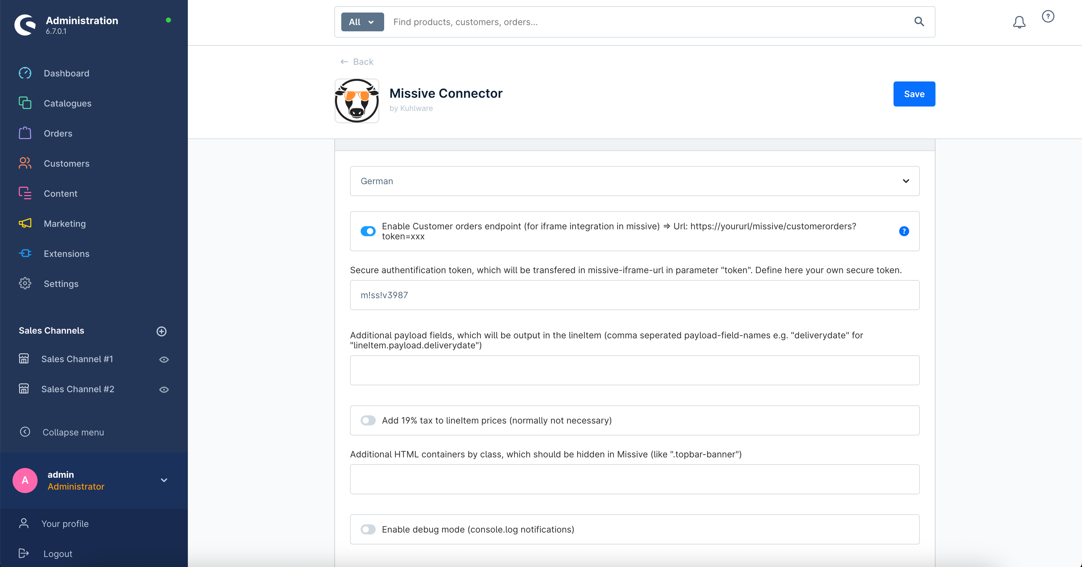The width and height of the screenshot is (1082, 567).
Task: Select Sales Channel #1
Action: pyautogui.click(x=77, y=359)
